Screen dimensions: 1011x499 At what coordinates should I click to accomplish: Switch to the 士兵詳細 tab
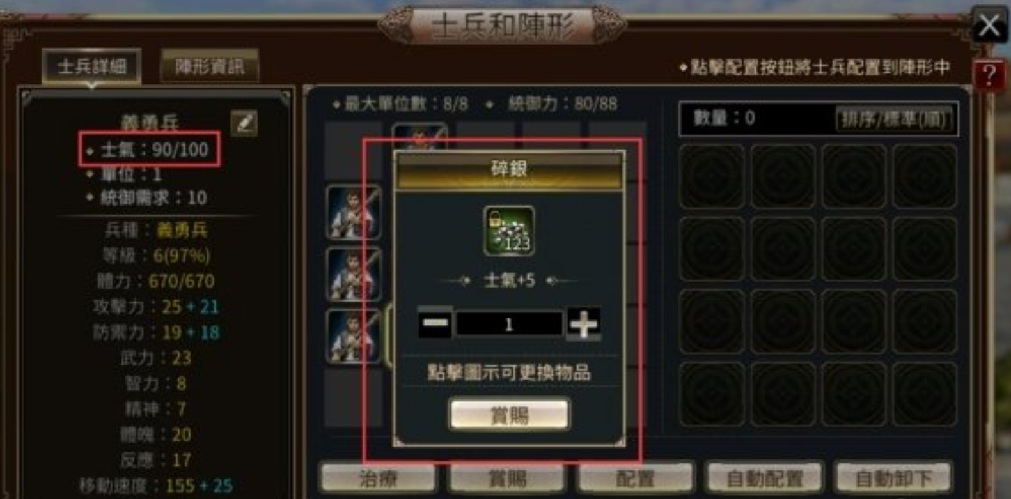click(91, 66)
